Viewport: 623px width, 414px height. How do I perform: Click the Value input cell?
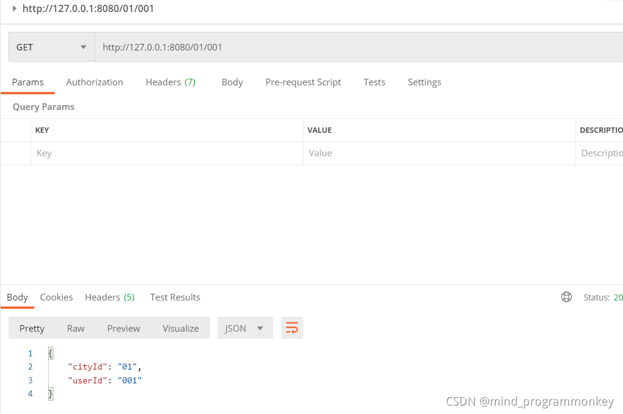(x=439, y=153)
